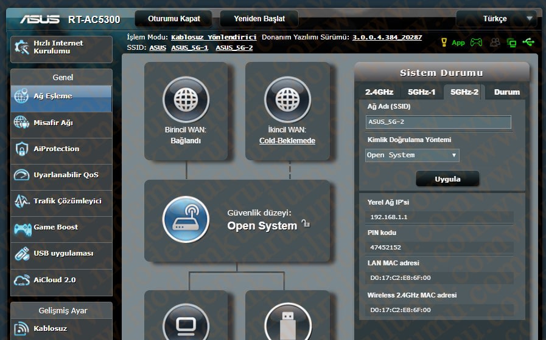This screenshot has width=546, height=340.
Task: Select the 5GHz-2 tab
Action: [x=464, y=92]
